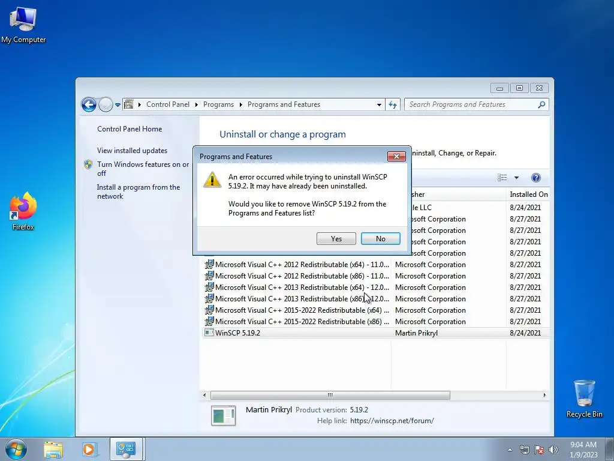Show hidden tray icons arrow

point(510,450)
